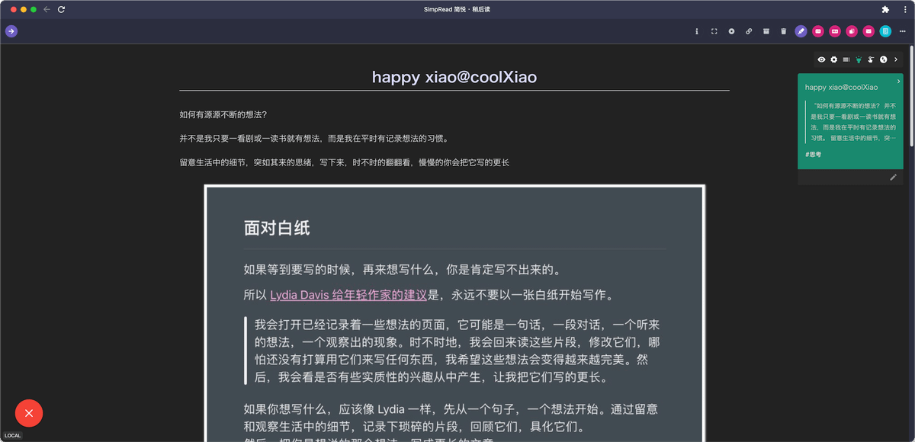
Task: Open the Lydia Davis 给年轻作家的建议 link
Action: click(348, 295)
